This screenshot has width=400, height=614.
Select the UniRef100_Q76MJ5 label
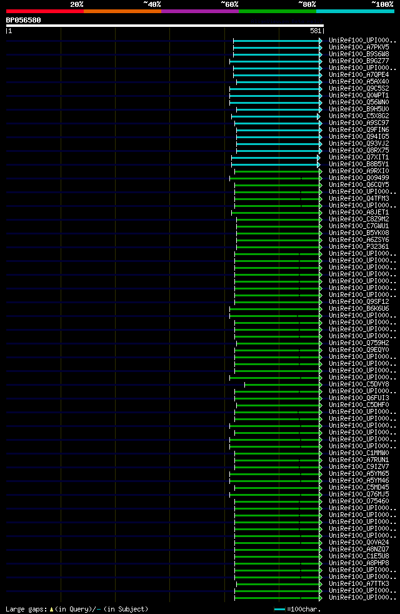(359, 495)
